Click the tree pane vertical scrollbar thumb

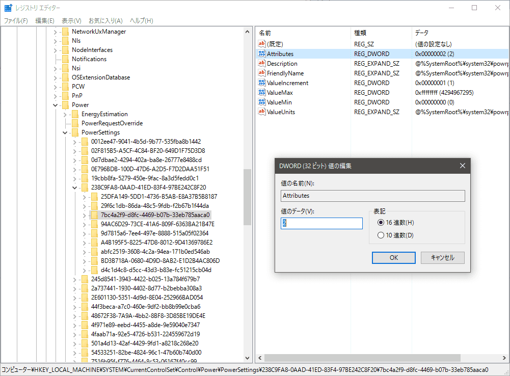(x=247, y=197)
